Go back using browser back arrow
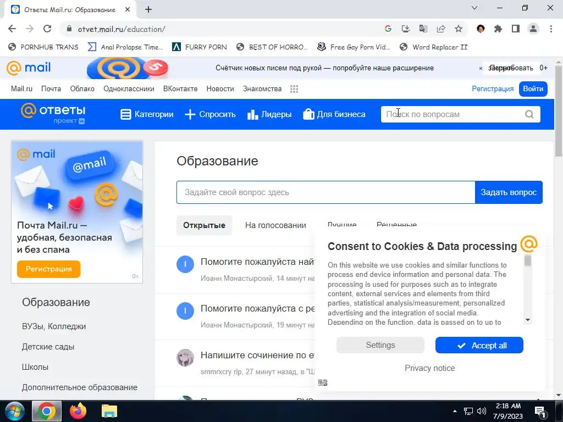 coord(12,29)
